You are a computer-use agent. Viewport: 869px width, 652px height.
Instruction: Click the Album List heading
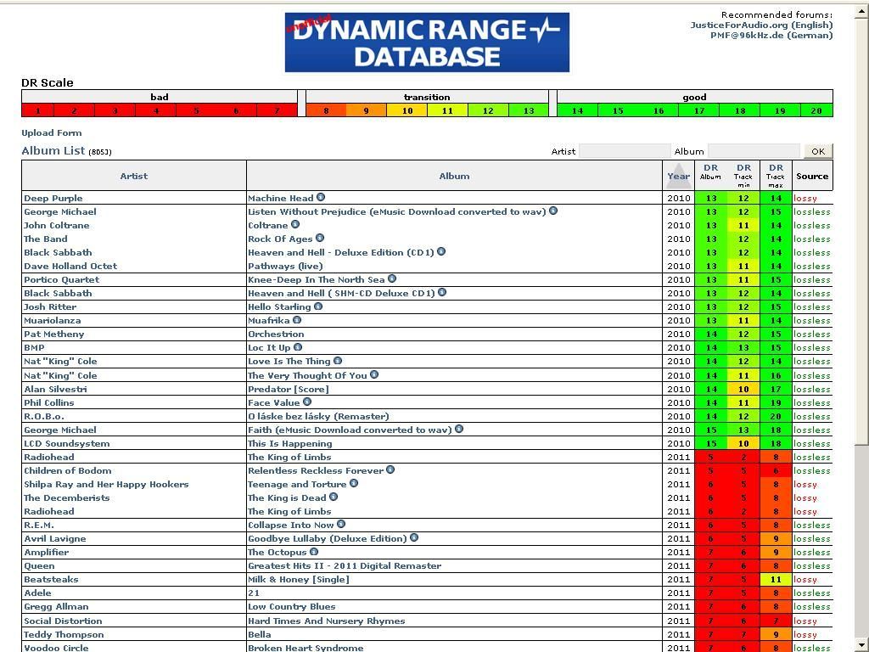[53, 151]
